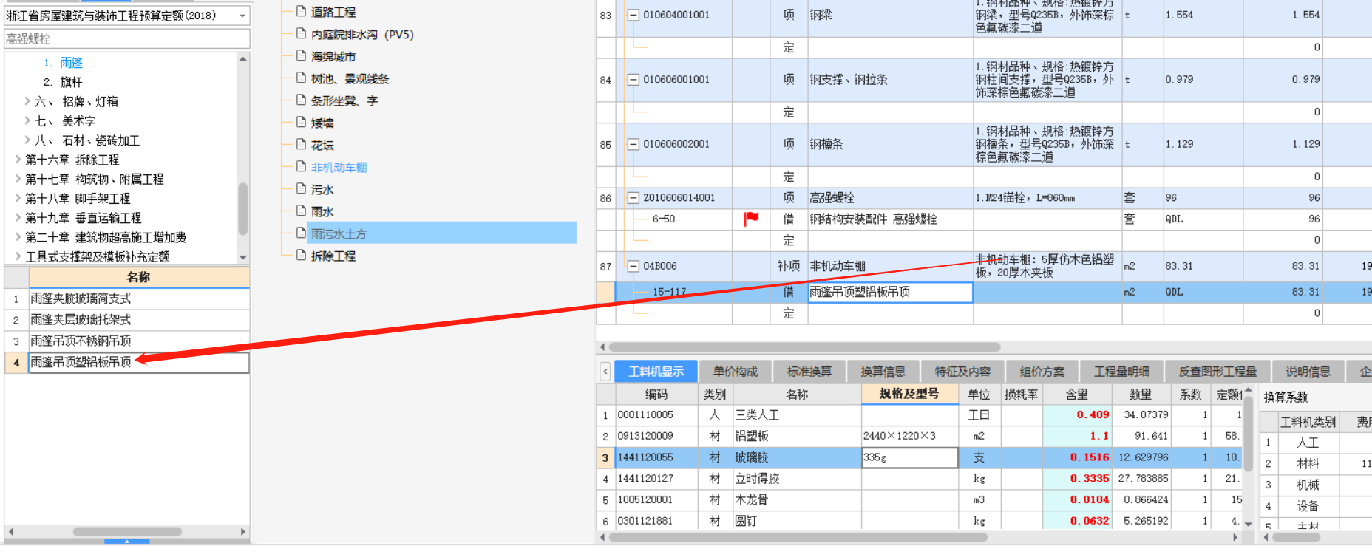Expand 第十六章 拆除工程 chapter
This screenshot has height=546, width=1372.
(x=18, y=159)
